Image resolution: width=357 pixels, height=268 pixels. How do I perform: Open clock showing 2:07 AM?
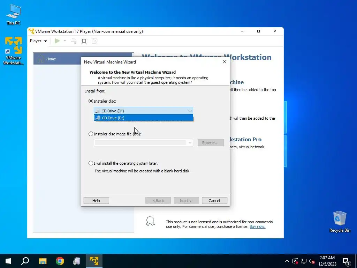pos(327,261)
